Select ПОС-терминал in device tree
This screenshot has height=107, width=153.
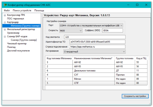[x=15, y=19]
